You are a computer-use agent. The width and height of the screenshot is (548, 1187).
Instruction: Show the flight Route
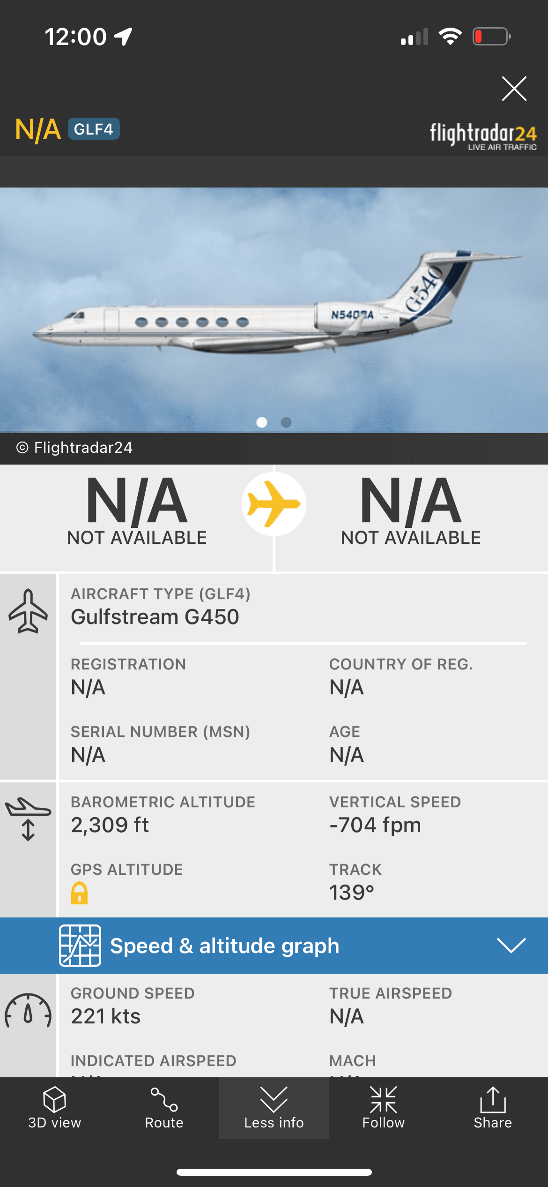tap(164, 1108)
